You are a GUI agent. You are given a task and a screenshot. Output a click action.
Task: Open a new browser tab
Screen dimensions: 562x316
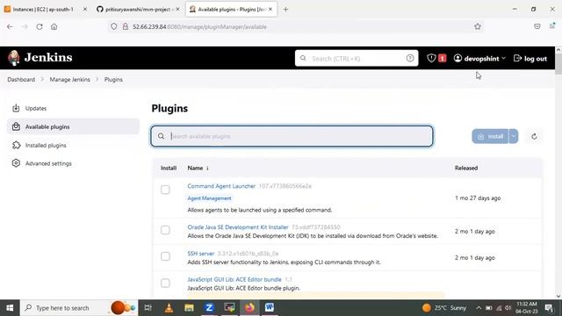(x=285, y=10)
